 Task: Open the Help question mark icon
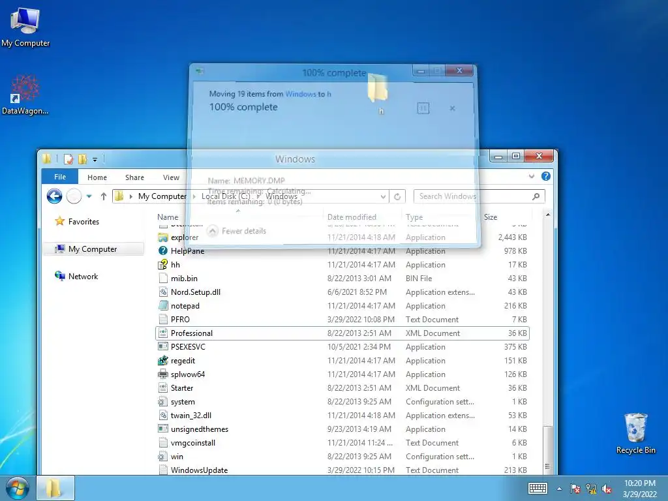click(546, 176)
